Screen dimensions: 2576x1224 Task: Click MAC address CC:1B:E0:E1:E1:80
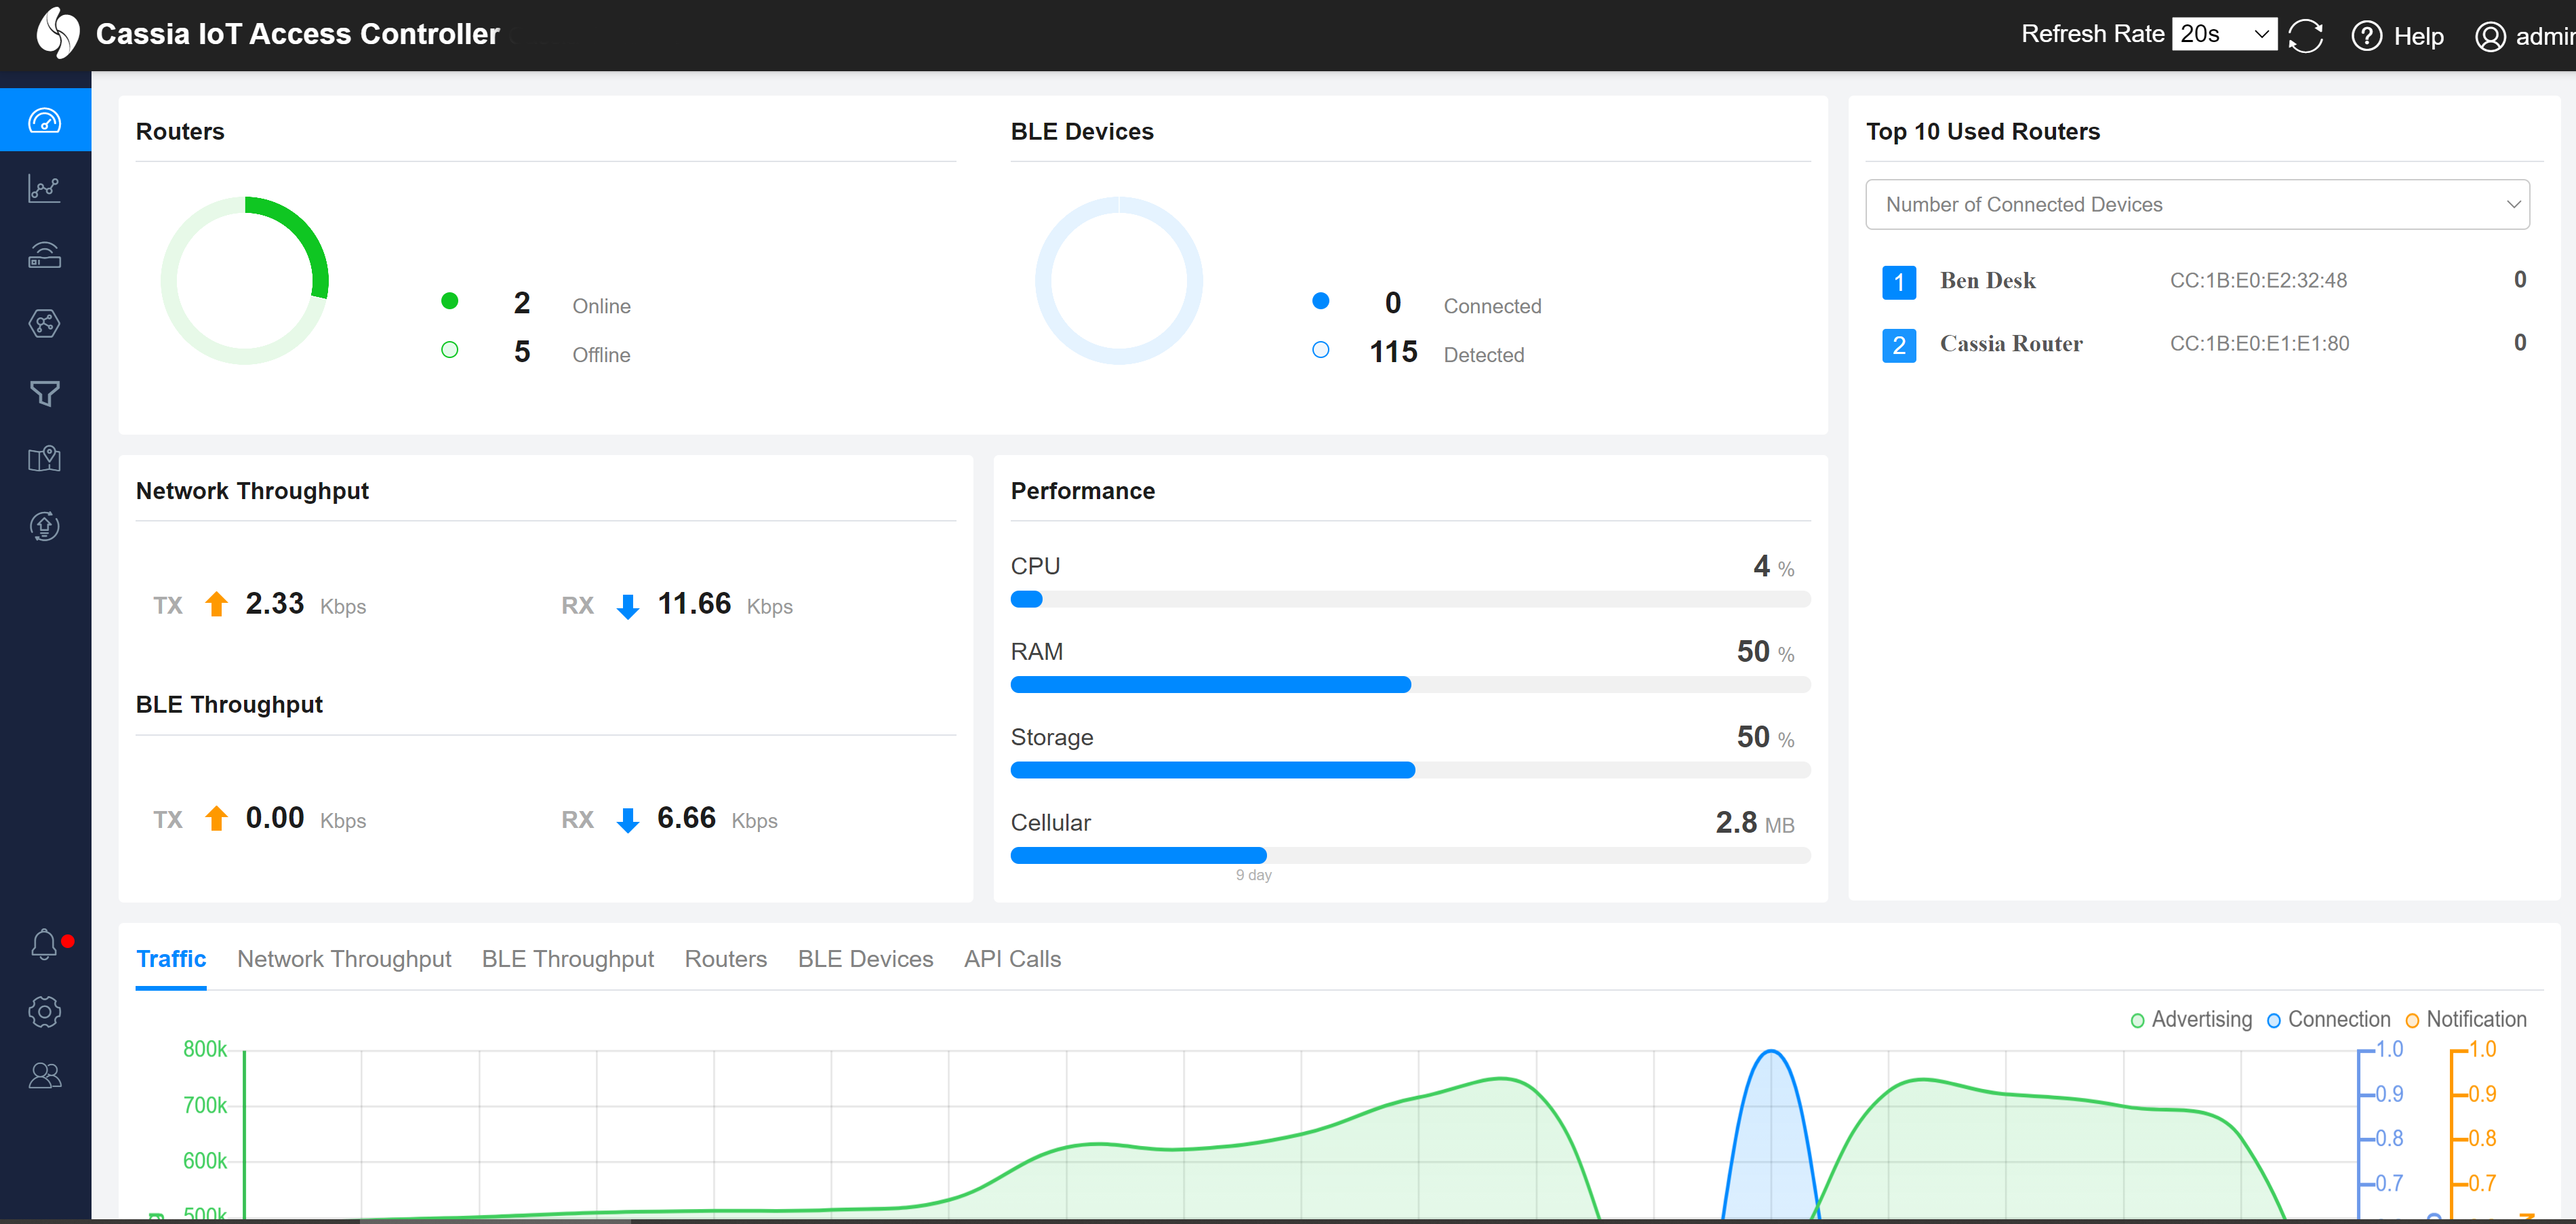pos(2259,344)
